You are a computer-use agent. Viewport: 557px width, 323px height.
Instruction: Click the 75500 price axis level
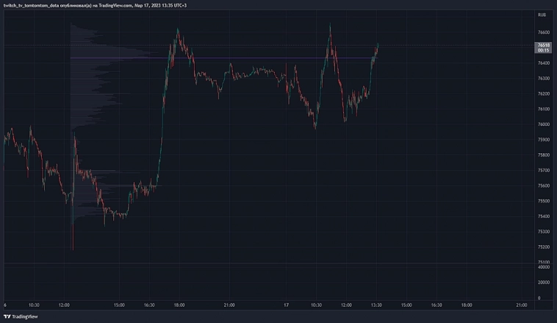pos(544,201)
